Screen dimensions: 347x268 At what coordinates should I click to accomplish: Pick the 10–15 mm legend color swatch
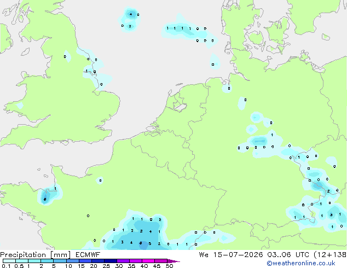click(x=73, y=261)
